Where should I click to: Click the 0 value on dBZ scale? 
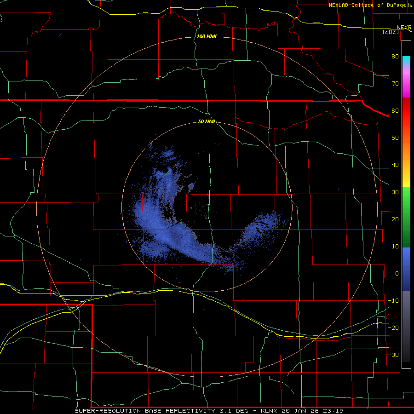397,274
